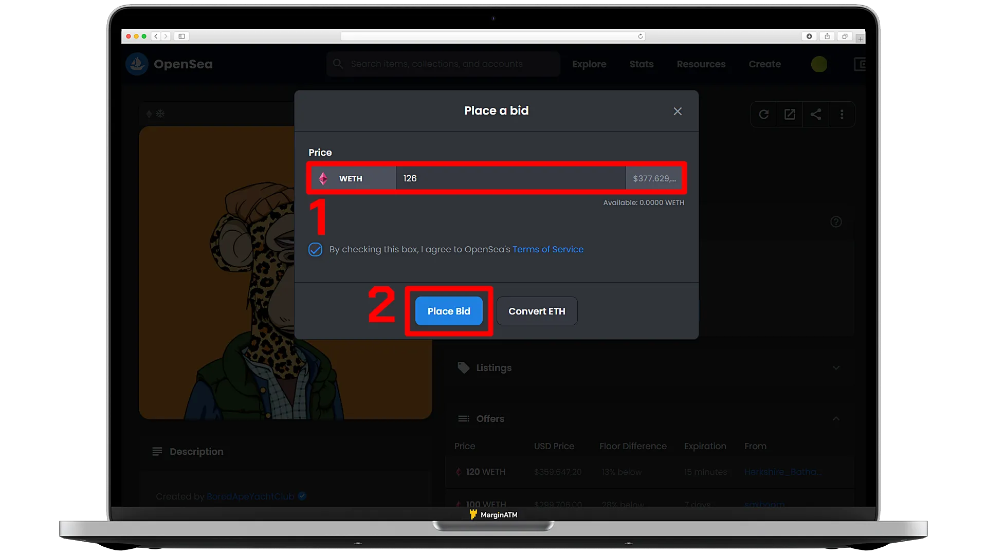
Task: Click the browser new tab plus icon
Action: pos(860,39)
